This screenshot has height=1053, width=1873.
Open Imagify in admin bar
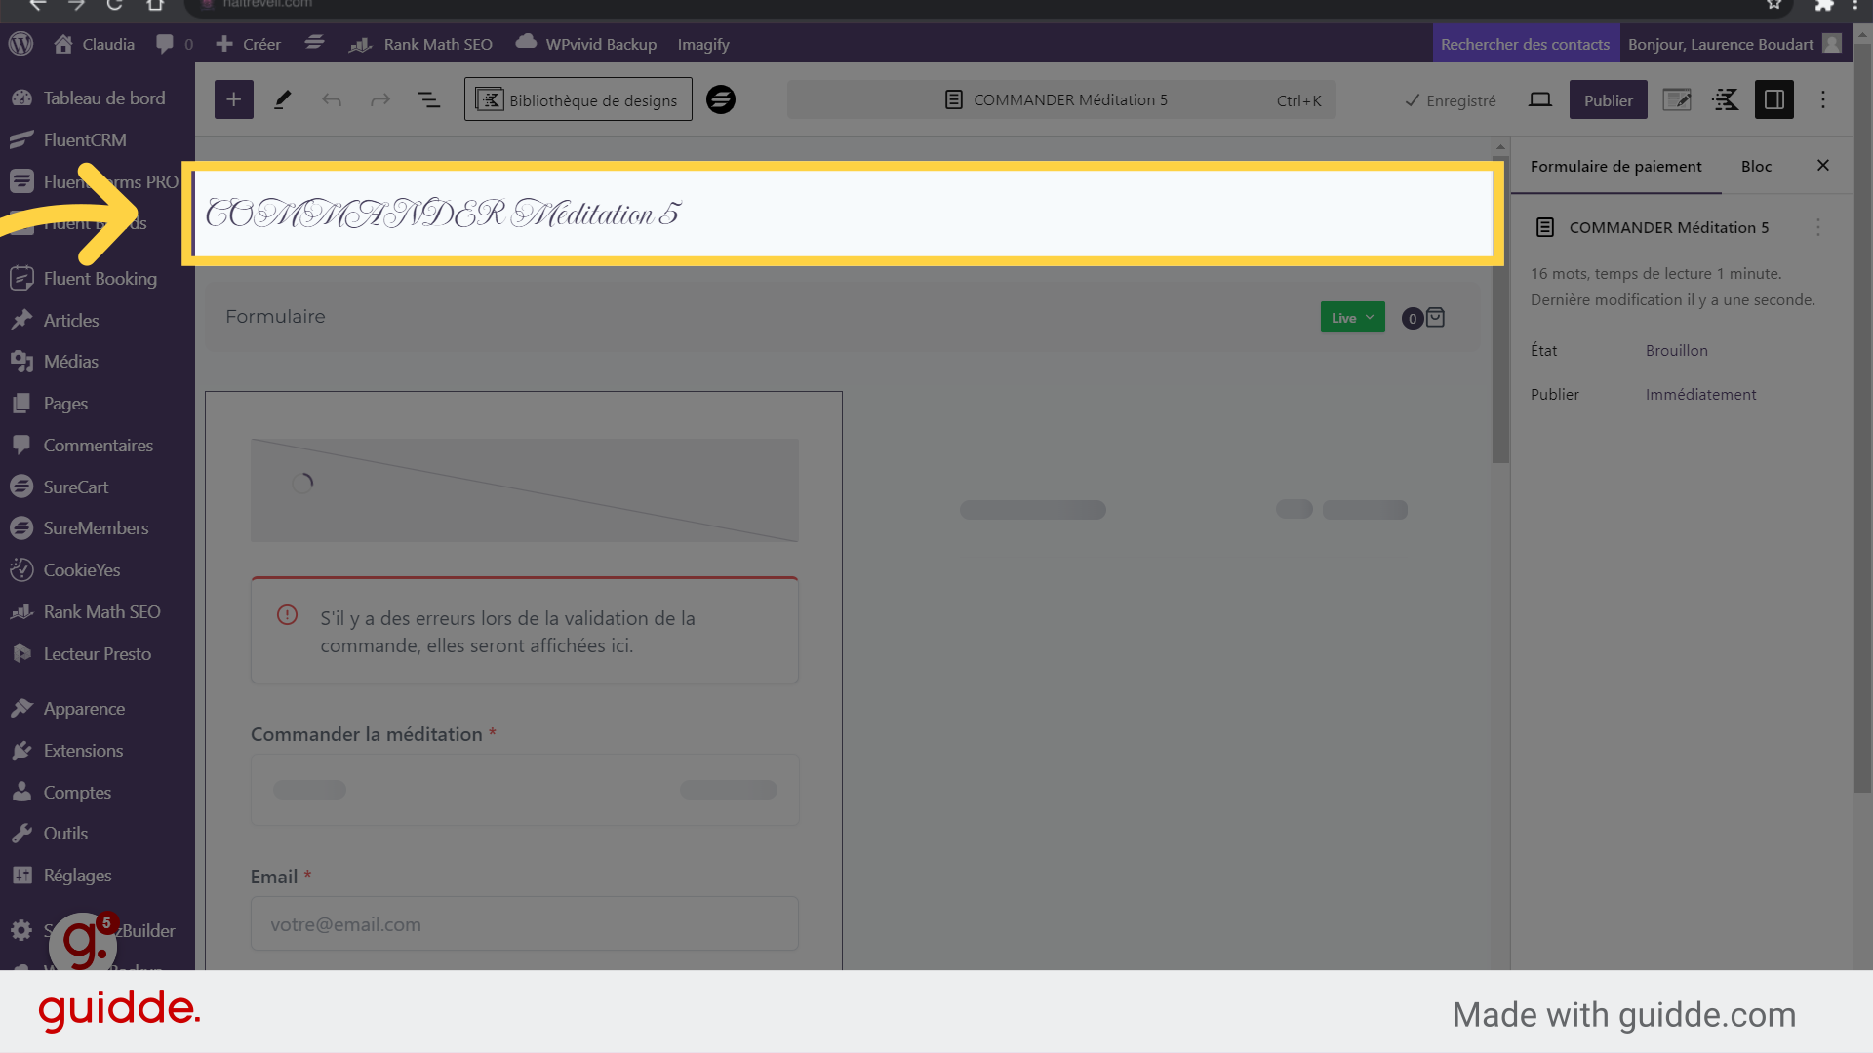point(702,44)
